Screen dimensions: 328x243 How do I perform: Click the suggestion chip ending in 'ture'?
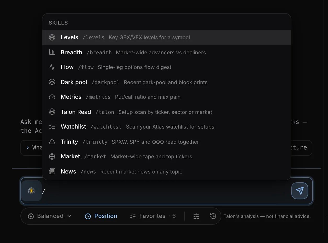click(x=302, y=148)
